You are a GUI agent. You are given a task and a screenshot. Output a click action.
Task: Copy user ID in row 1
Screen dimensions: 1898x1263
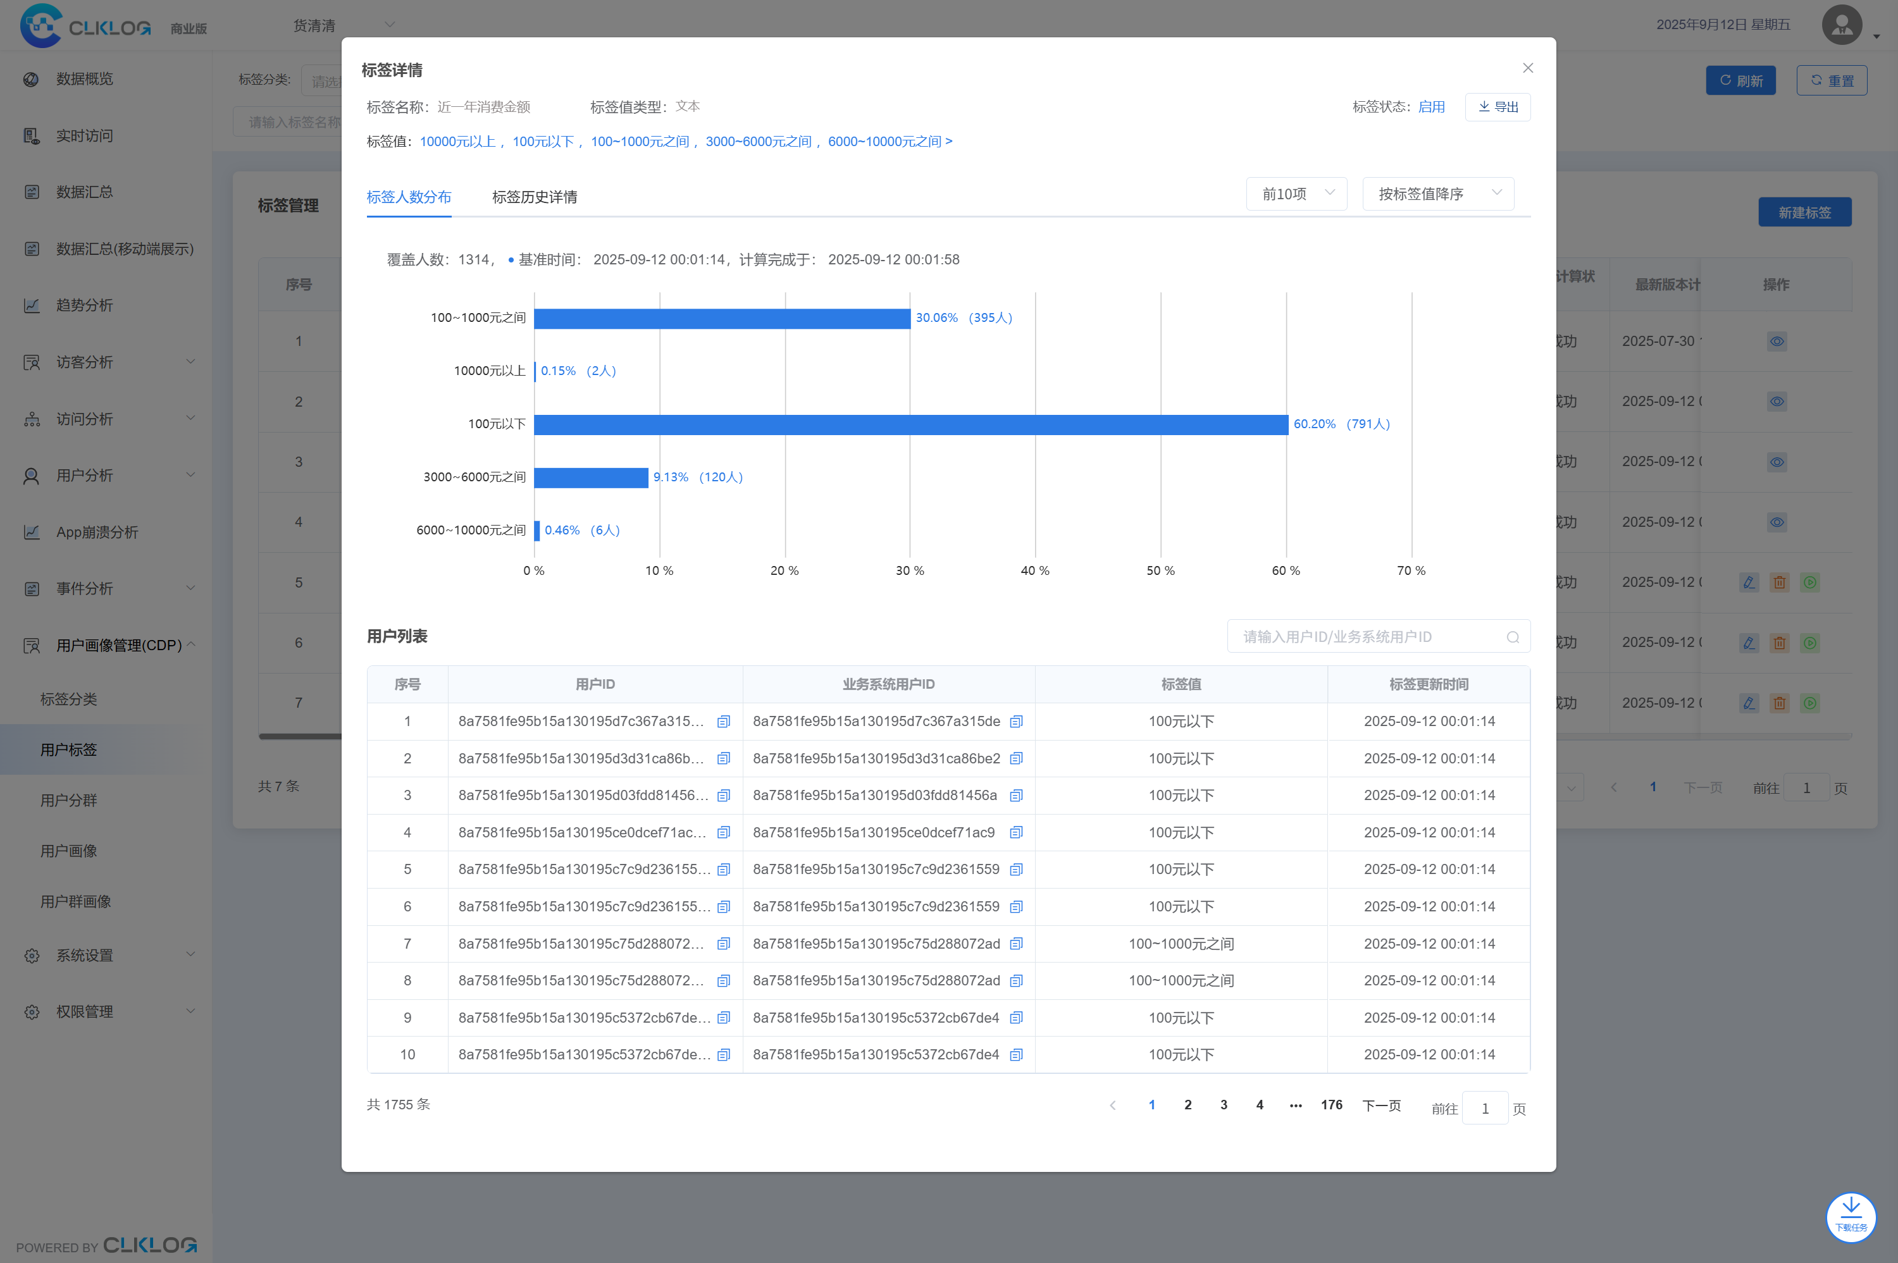coord(723,722)
